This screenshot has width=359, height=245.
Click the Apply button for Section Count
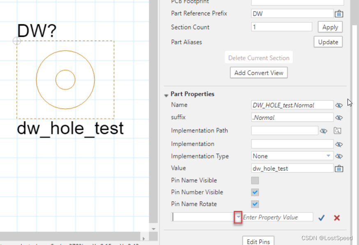330,27
